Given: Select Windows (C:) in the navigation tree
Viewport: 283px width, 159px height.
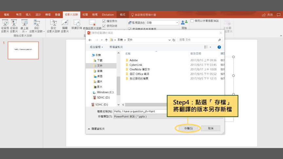Looking at the screenshot, I should coord(103,92).
